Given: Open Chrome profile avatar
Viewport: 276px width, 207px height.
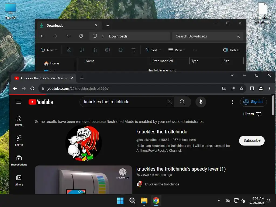Looking at the screenshot, I should coord(261,88).
